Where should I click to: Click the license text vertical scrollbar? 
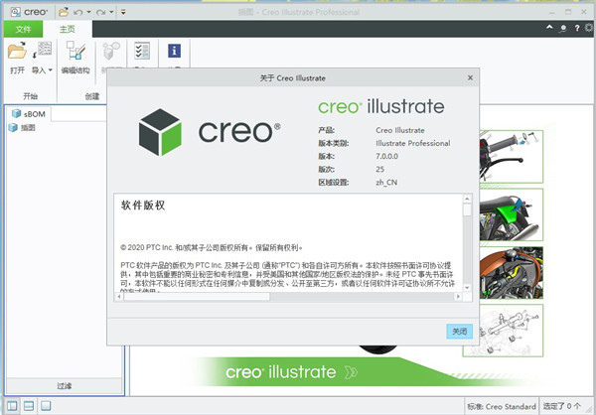click(467, 248)
